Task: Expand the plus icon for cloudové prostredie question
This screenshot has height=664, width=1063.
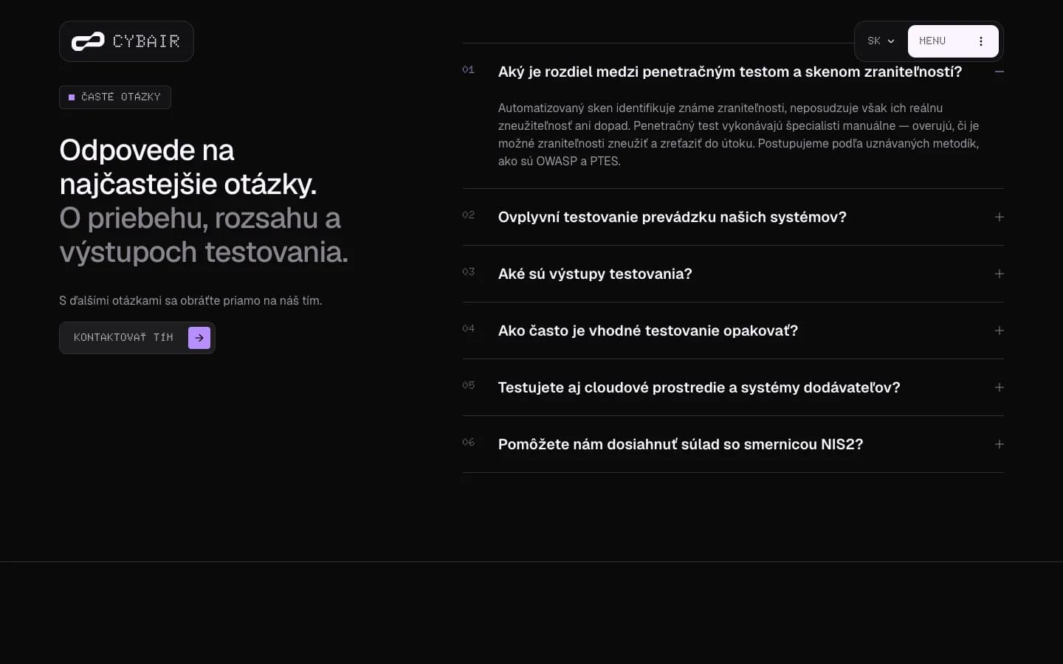Action: (x=999, y=387)
